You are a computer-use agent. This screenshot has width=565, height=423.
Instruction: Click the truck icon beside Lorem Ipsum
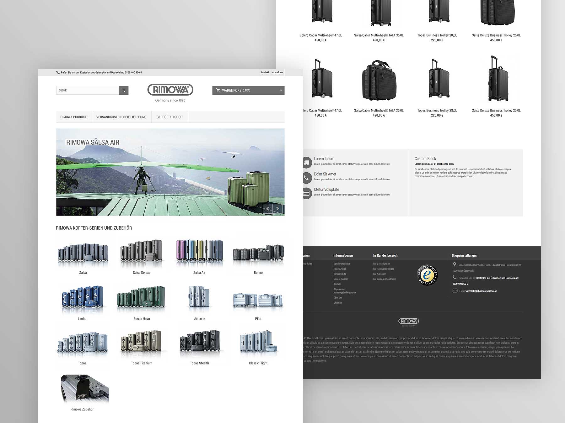pos(306,163)
